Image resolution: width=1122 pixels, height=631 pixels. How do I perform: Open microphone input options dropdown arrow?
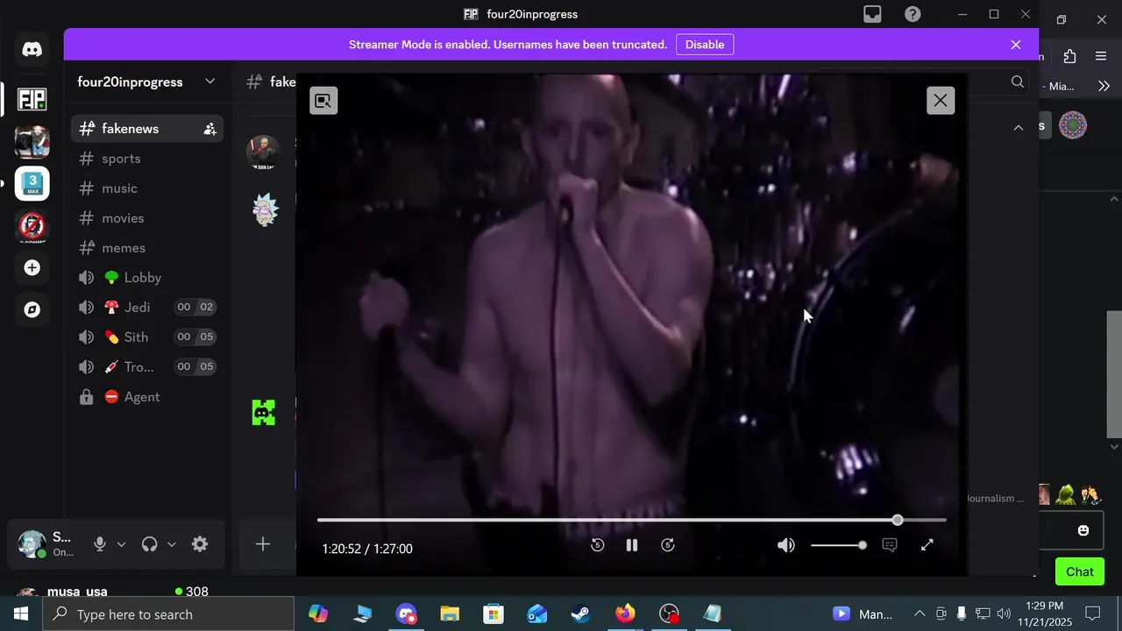(121, 544)
